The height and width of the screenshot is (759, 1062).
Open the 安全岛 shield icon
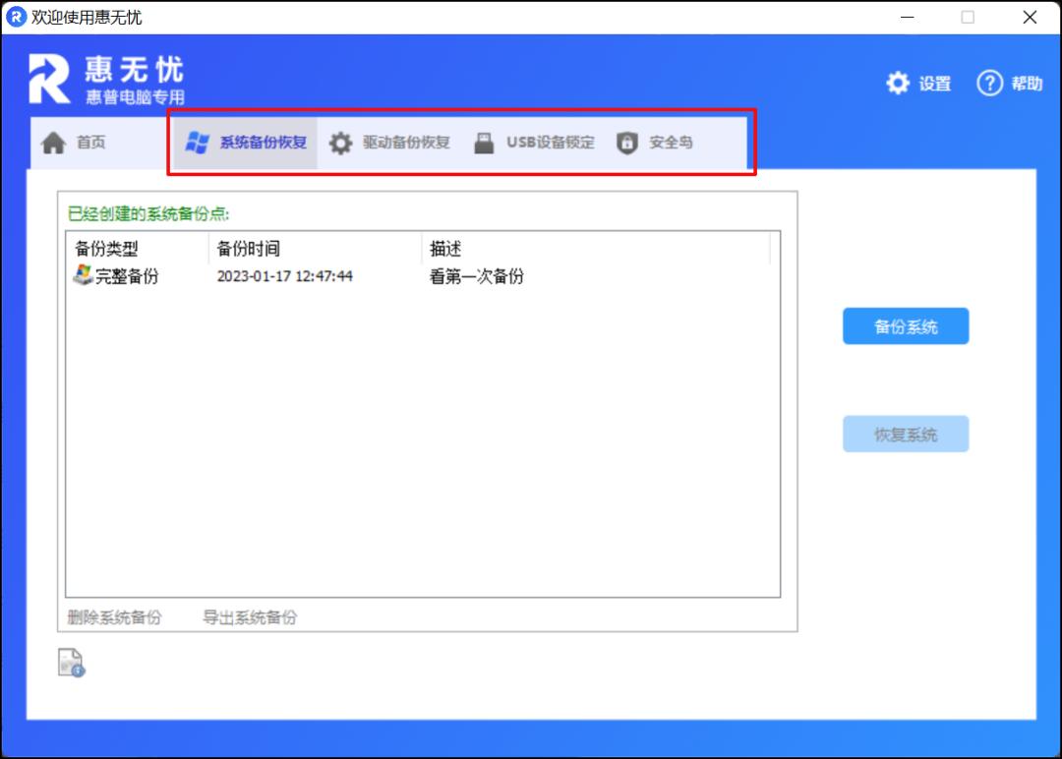click(x=626, y=141)
